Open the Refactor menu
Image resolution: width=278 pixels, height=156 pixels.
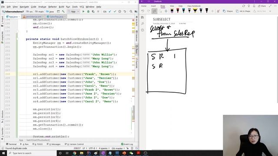(53, 7)
